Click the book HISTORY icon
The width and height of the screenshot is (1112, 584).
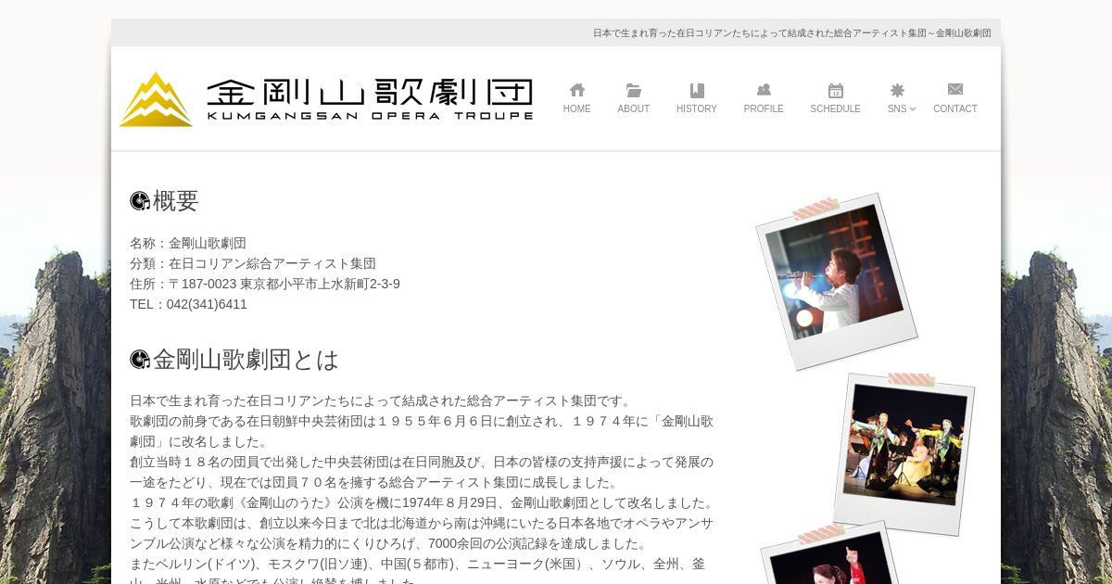(697, 90)
